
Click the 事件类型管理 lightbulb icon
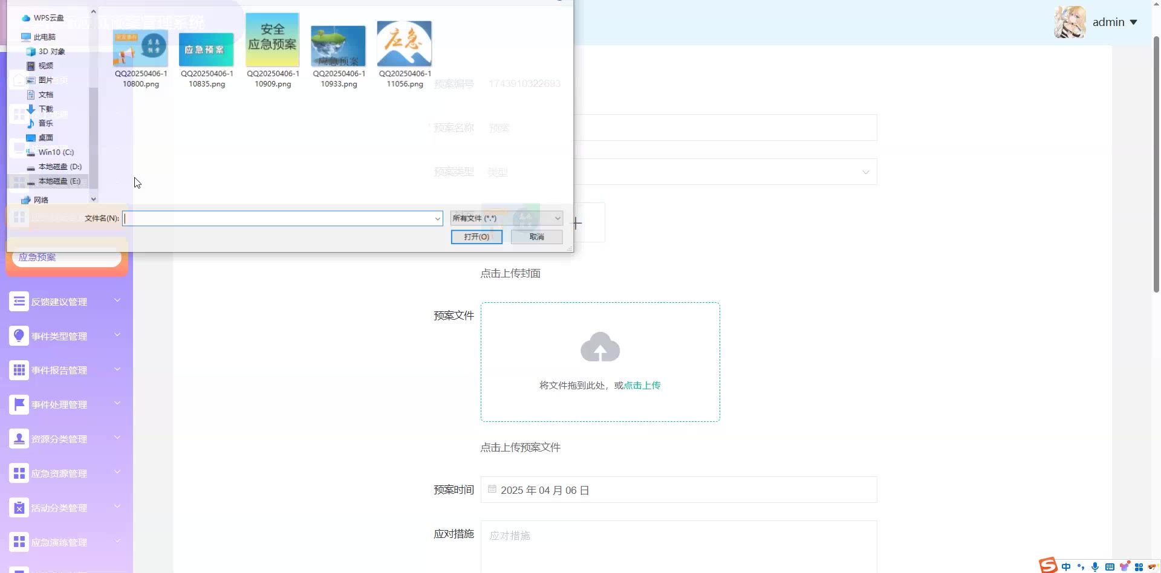[x=19, y=335]
